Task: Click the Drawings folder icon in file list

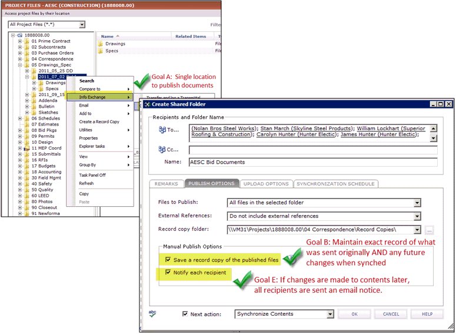Action: pos(101,44)
